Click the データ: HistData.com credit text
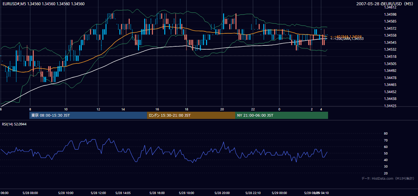The image size is (418, 196). click(388, 178)
